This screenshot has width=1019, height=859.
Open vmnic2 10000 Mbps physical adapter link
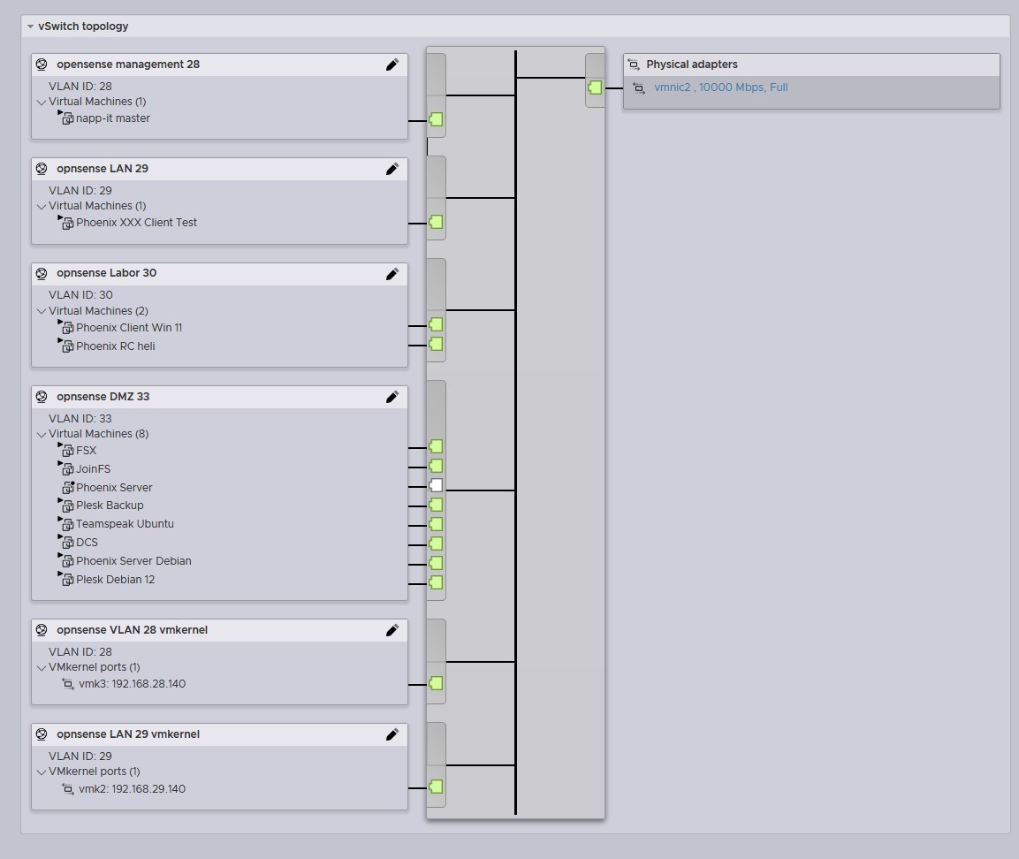point(720,87)
